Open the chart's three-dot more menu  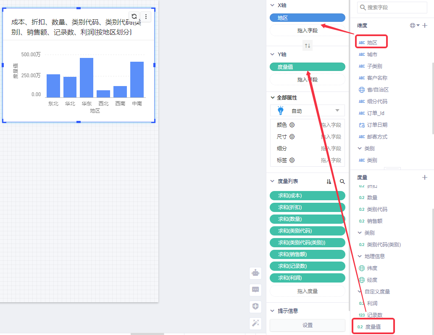146,16
